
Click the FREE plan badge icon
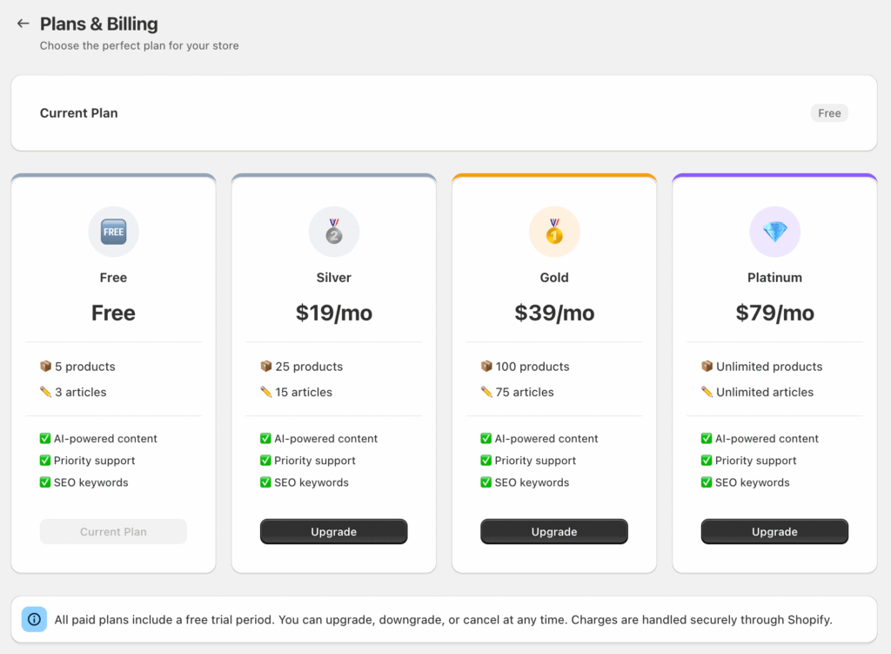[x=113, y=232]
